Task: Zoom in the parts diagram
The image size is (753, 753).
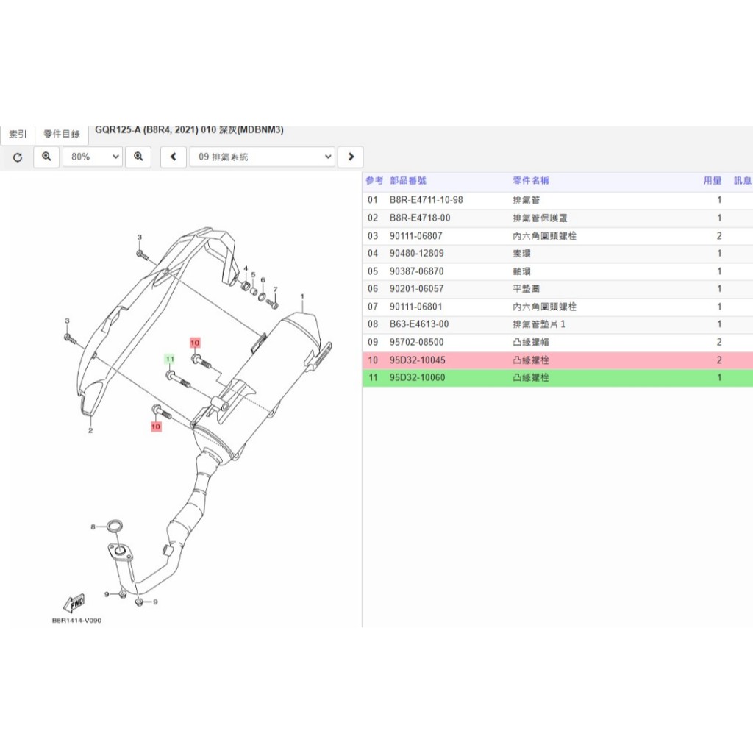Action: (138, 157)
